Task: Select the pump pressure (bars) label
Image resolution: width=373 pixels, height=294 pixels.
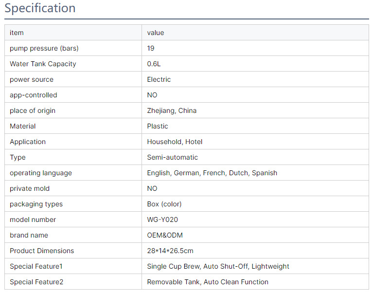Action: [x=44, y=48]
